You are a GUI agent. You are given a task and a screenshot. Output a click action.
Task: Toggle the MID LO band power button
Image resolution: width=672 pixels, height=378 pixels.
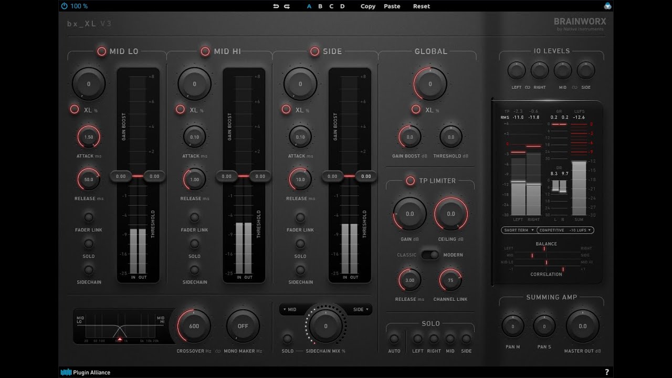coord(101,51)
